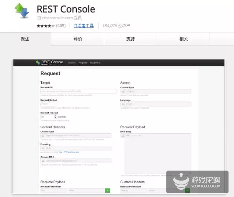Switch to the 评价 tab
Viewport: 234px width, 197px height.
tap(78, 39)
